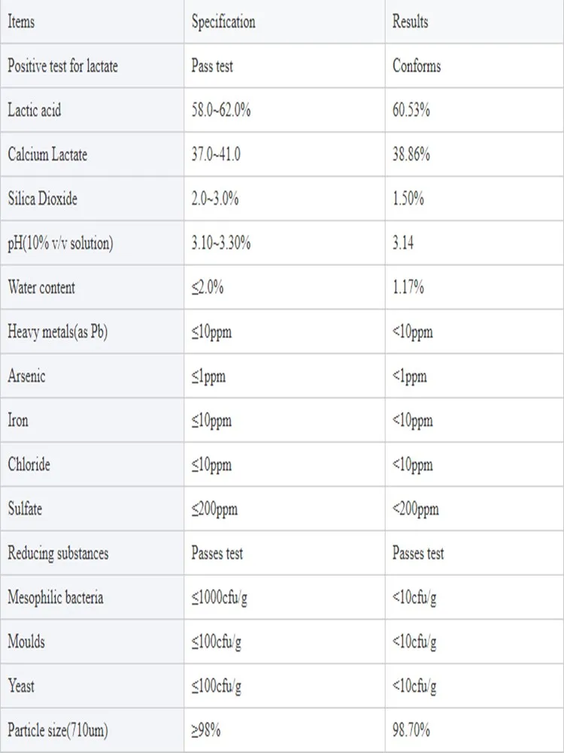
Task: Click the Heavy metals(as Pb) cell
Action: pyautogui.click(x=58, y=332)
